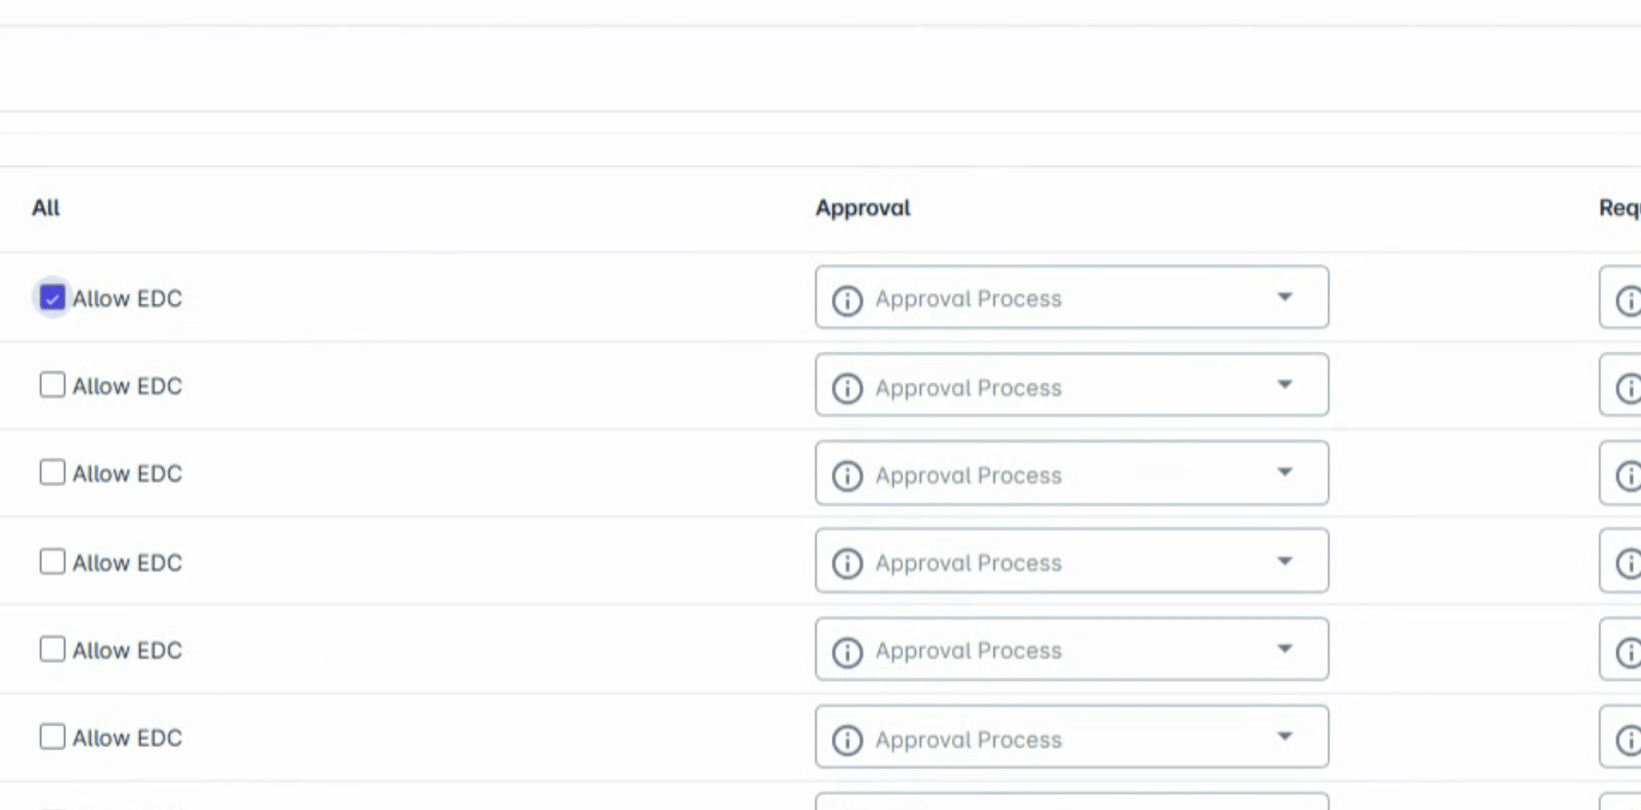This screenshot has height=810, width=1641.
Task: Expand the sixth row's Approval Process dropdown arrow
Action: [1285, 736]
